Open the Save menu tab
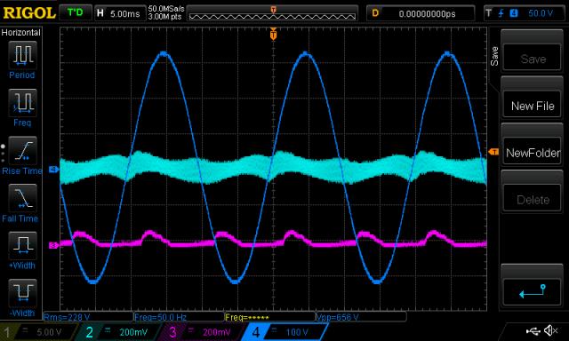Image resolution: width=569 pixels, height=341 pixels. 494,56
